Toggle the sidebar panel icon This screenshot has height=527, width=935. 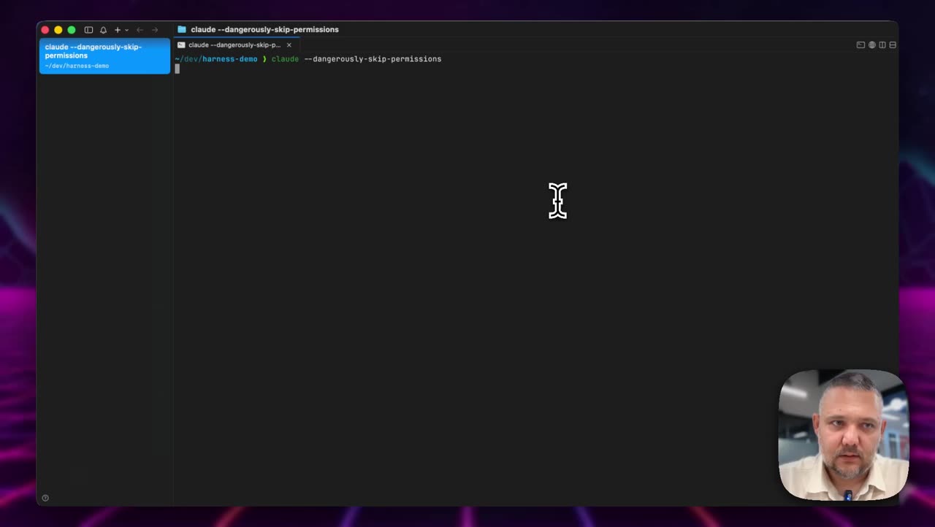[x=88, y=30]
